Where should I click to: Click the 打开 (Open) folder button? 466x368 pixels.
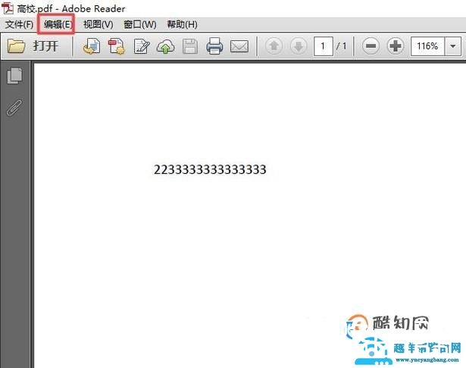[x=34, y=46]
